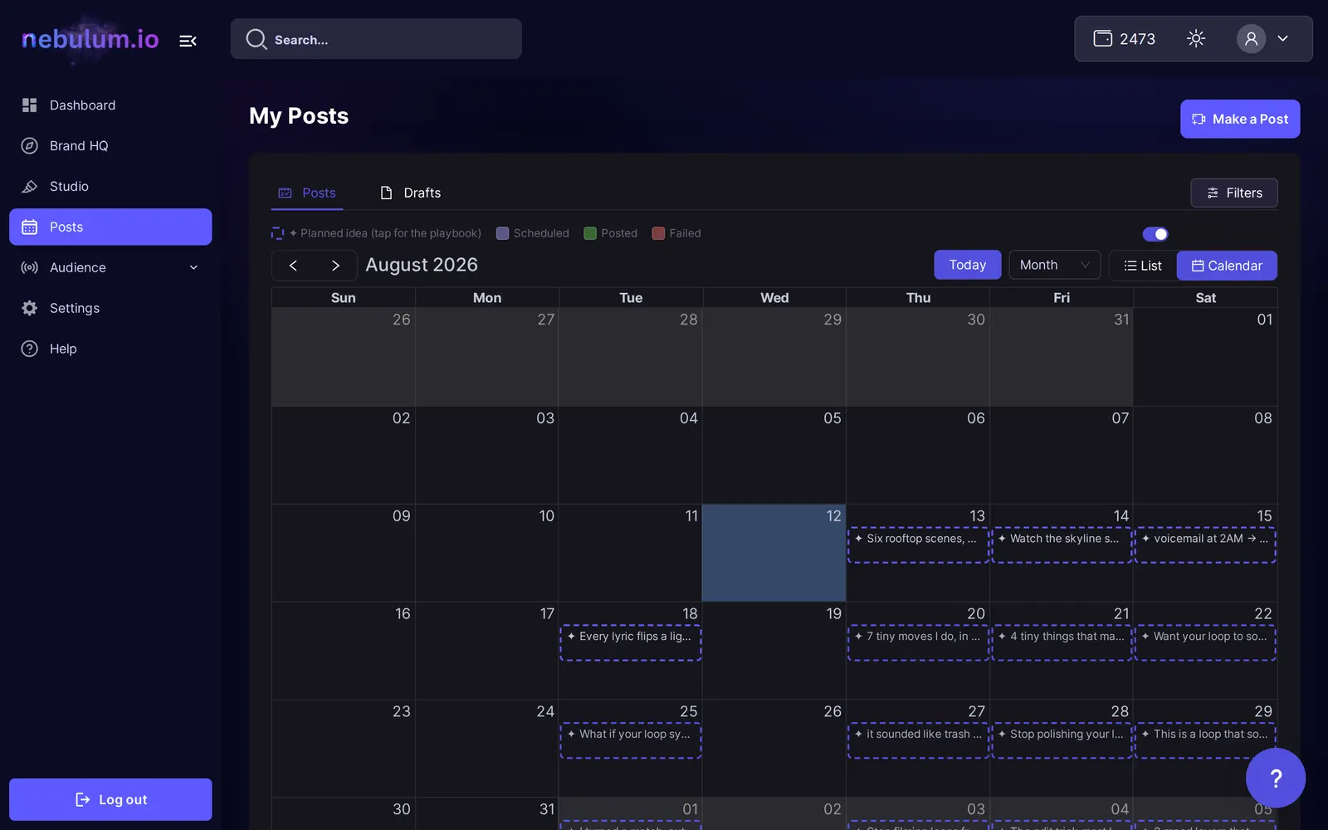Open the Help page
Viewport: 1328px width, 830px height.
coord(110,349)
